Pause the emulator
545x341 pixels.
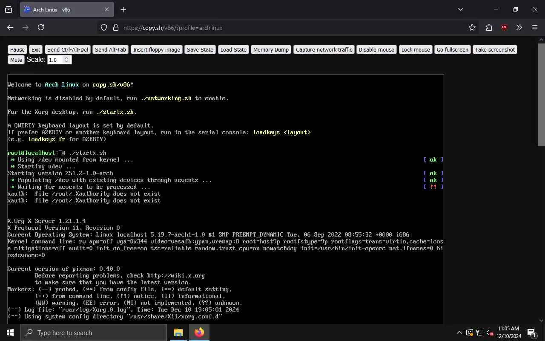coord(17,49)
